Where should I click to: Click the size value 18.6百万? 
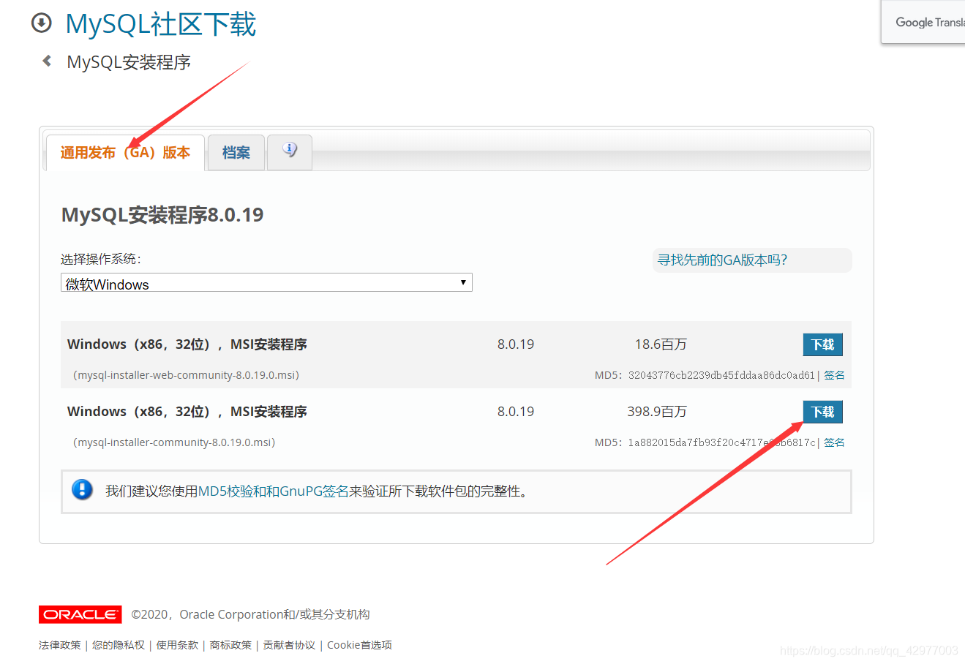click(661, 344)
